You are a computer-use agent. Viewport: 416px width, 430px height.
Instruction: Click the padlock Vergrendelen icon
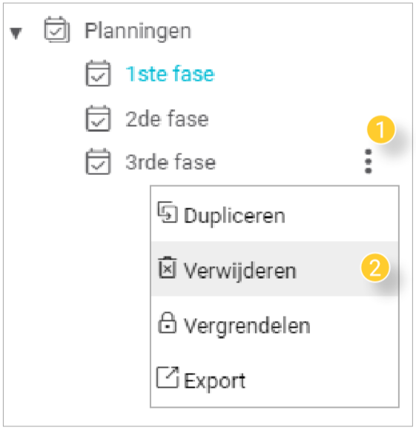pos(167,322)
